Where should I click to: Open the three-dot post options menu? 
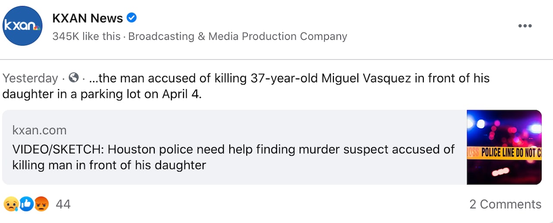coord(524,26)
